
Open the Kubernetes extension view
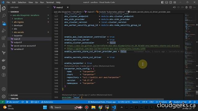4,68
